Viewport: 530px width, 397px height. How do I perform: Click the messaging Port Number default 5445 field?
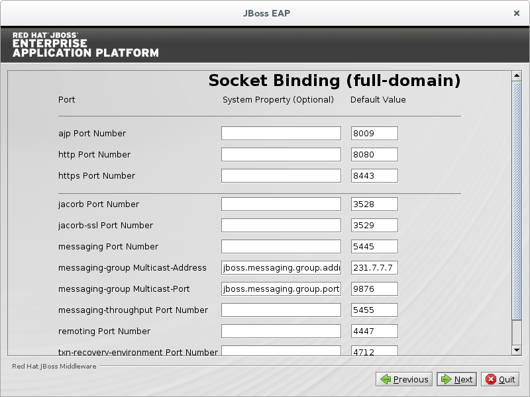pos(374,247)
